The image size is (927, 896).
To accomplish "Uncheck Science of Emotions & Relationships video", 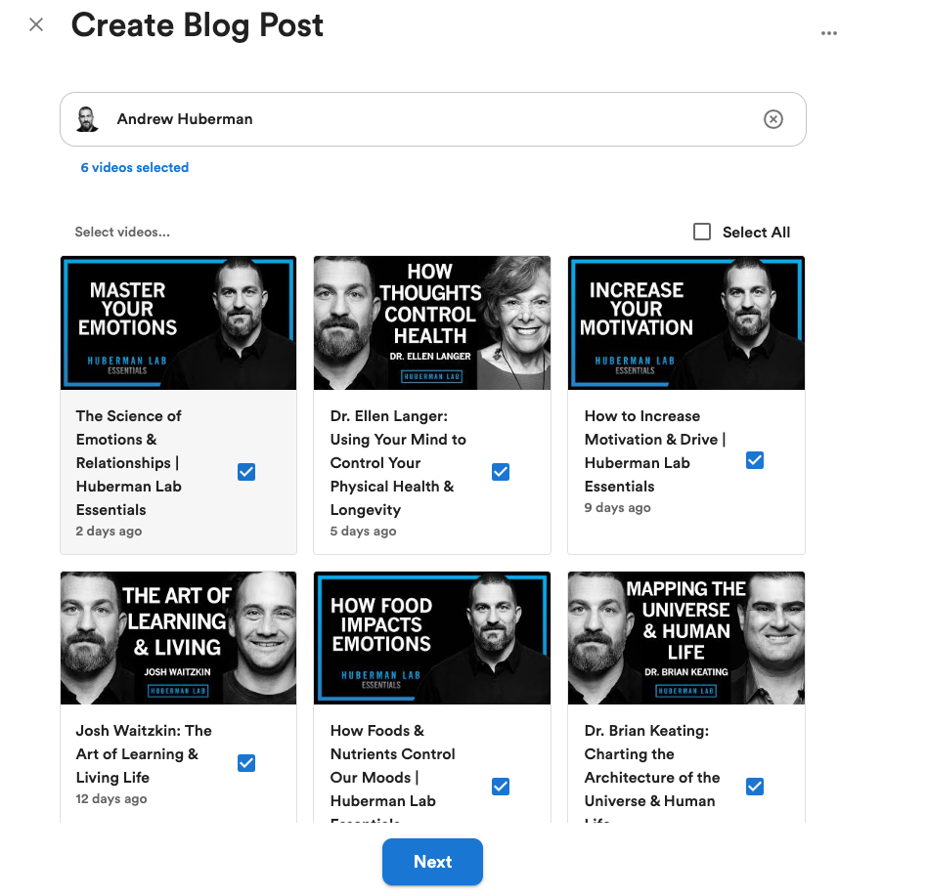I will click(246, 472).
